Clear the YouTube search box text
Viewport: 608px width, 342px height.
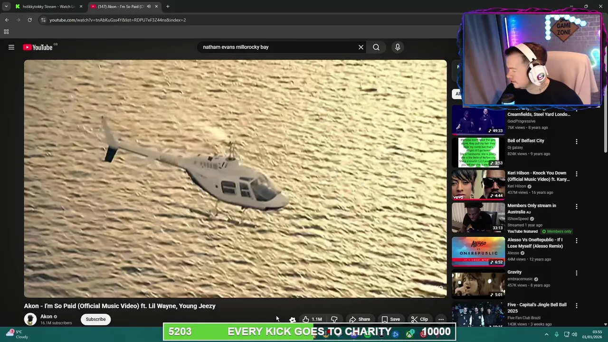[x=361, y=47]
